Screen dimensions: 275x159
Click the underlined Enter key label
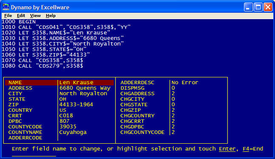coord(227,149)
